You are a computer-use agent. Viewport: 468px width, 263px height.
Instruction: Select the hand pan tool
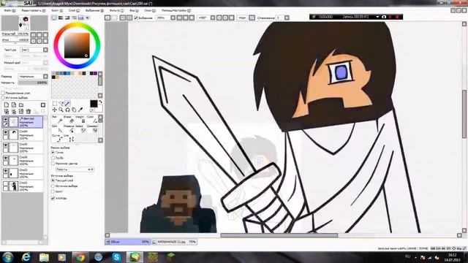[x=74, y=110]
